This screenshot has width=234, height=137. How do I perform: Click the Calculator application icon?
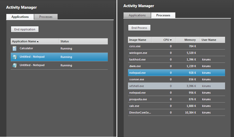tap(15, 48)
